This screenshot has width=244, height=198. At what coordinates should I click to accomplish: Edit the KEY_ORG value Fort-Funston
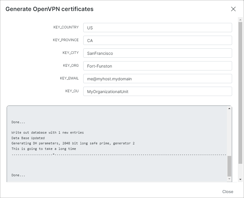[x=158, y=66]
